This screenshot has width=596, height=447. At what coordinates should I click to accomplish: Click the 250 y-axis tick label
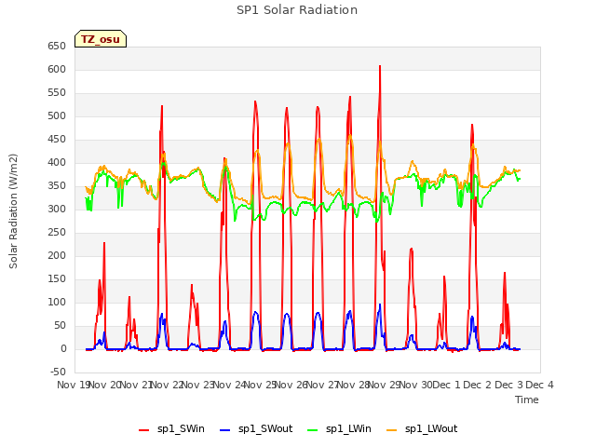point(57,232)
